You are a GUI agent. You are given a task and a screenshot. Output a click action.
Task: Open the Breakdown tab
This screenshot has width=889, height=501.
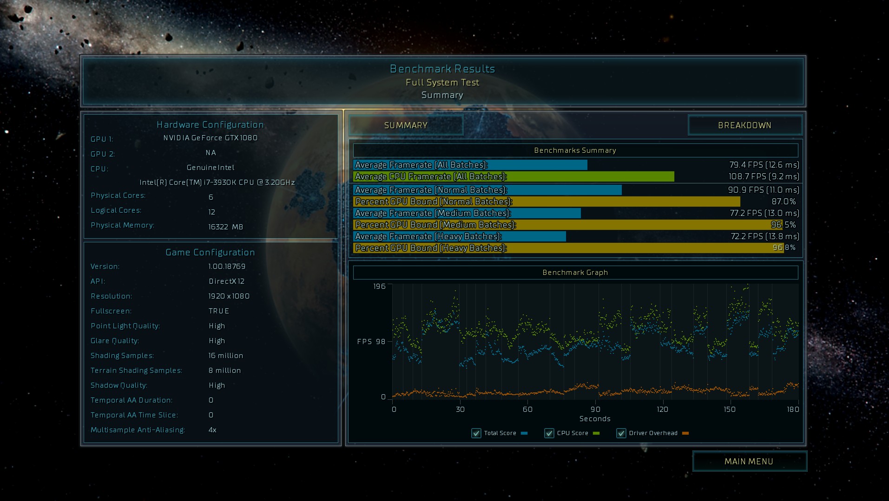pos(744,125)
